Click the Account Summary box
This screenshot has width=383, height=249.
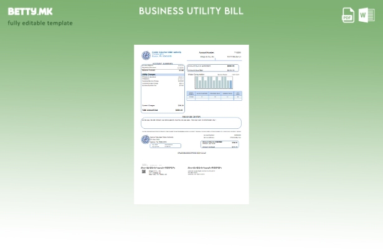[163, 88]
